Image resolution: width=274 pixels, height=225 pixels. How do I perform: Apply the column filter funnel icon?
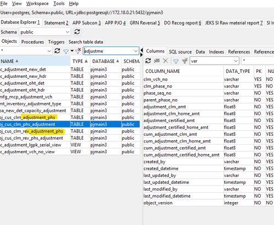[176, 61]
